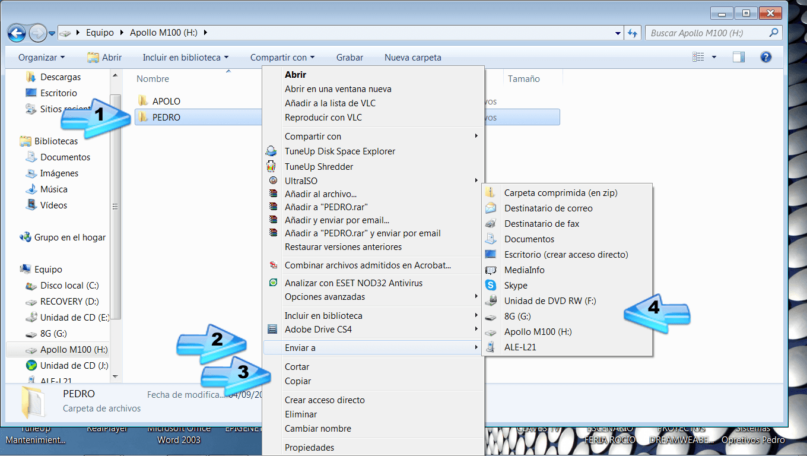Open the view options dropdown arrow
The image size is (807, 456).
(714, 58)
